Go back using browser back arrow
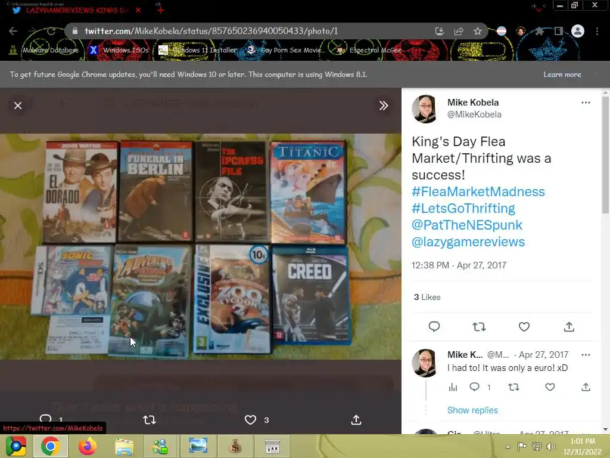The height and width of the screenshot is (458, 610). point(13,31)
